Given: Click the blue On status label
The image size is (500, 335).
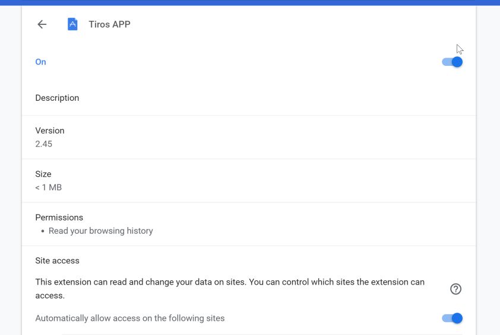Looking at the screenshot, I should (x=40, y=62).
